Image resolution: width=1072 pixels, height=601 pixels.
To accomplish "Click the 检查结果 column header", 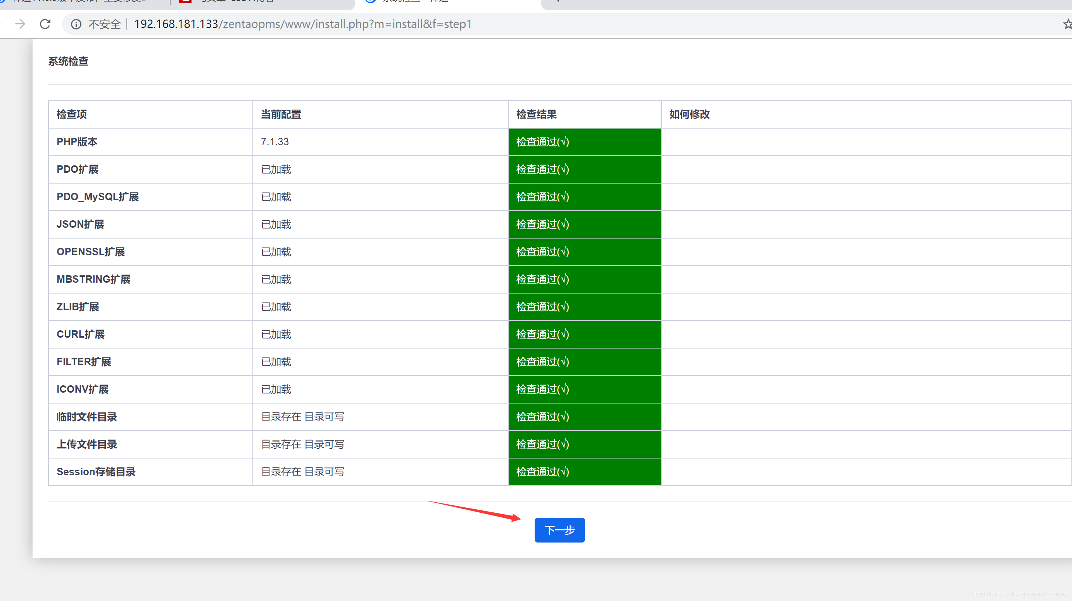I will [x=536, y=114].
